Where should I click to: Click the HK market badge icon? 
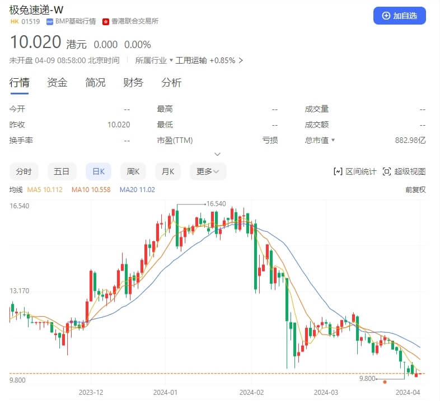tap(14, 21)
